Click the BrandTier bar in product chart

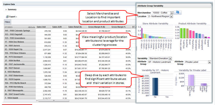pos(187,33)
